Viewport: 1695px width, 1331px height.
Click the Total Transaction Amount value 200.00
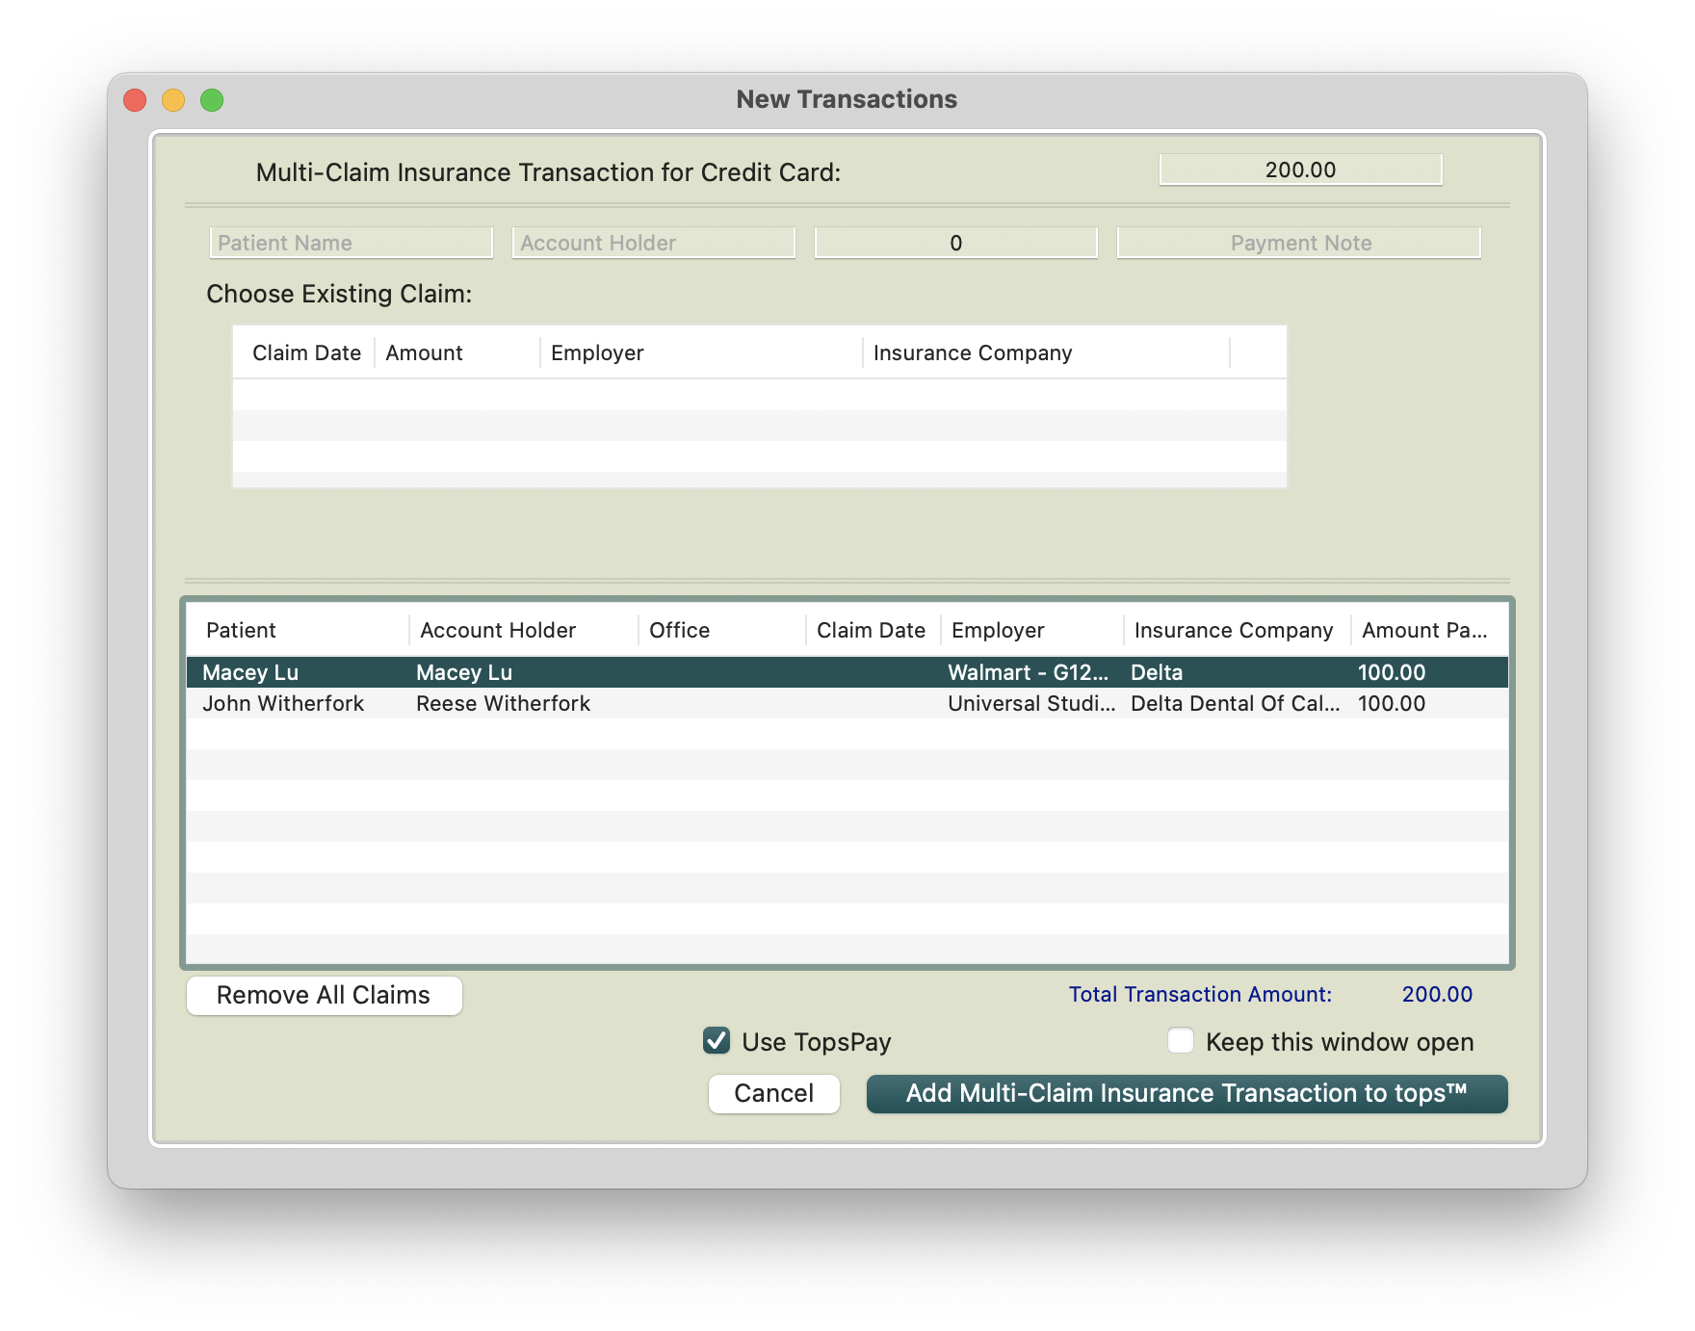(1437, 994)
